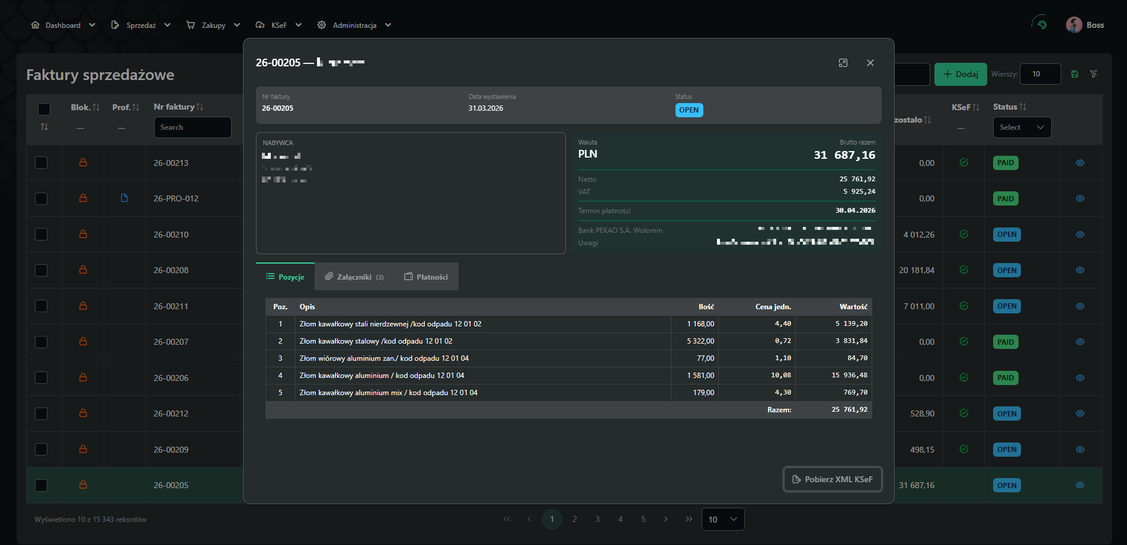The width and height of the screenshot is (1127, 545).
Task: Click the green Dodaj button
Action: (x=960, y=74)
